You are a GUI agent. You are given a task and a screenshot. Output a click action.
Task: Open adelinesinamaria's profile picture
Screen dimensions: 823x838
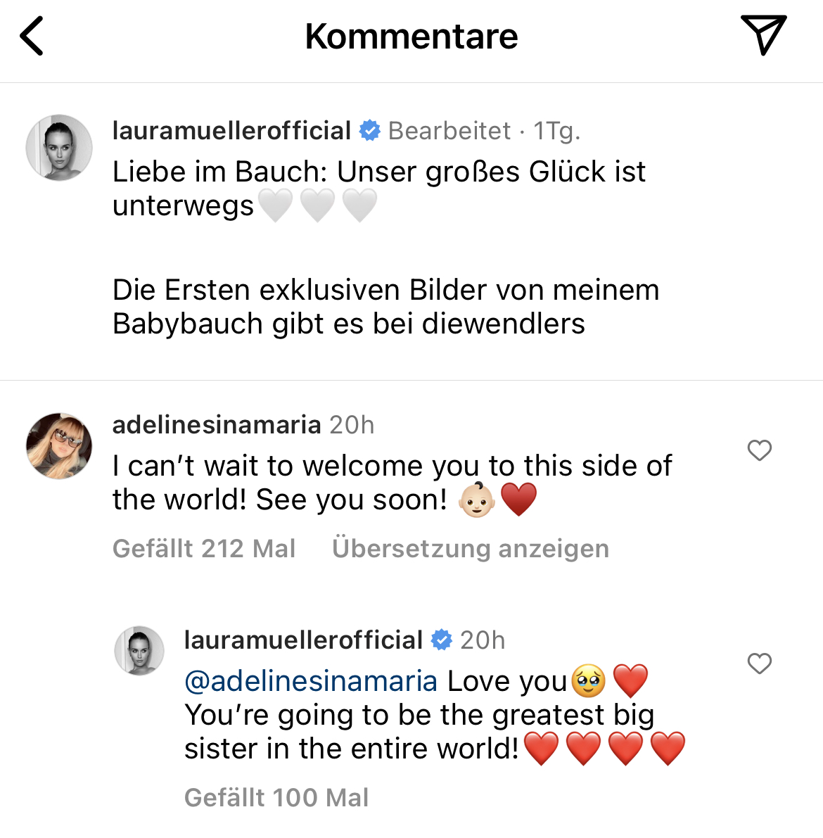59,446
